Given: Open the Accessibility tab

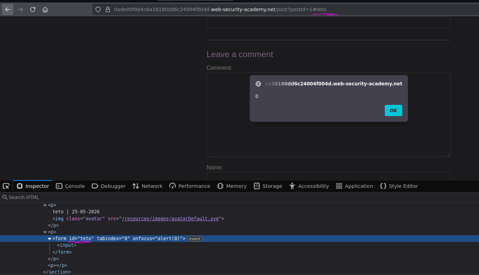Looking at the screenshot, I should click(309, 186).
